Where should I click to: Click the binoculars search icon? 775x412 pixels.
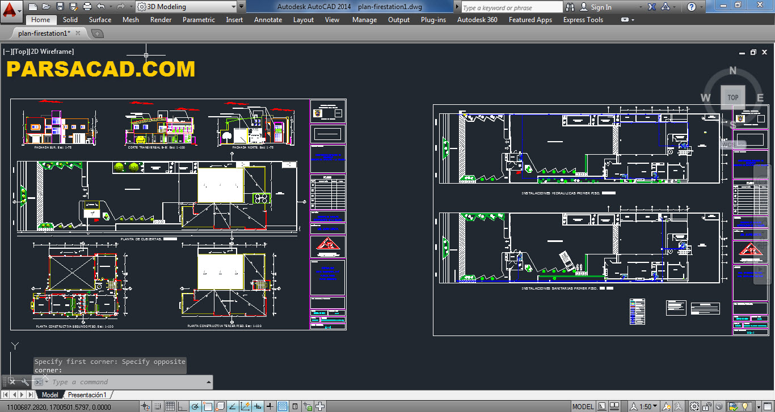pos(570,7)
